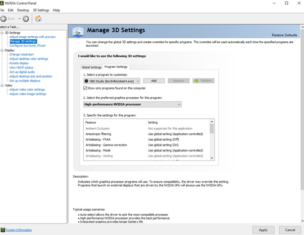The height and width of the screenshot is (235, 304).
Task: Open the OBS Studio program selection dropdown
Action: (x=112, y=81)
